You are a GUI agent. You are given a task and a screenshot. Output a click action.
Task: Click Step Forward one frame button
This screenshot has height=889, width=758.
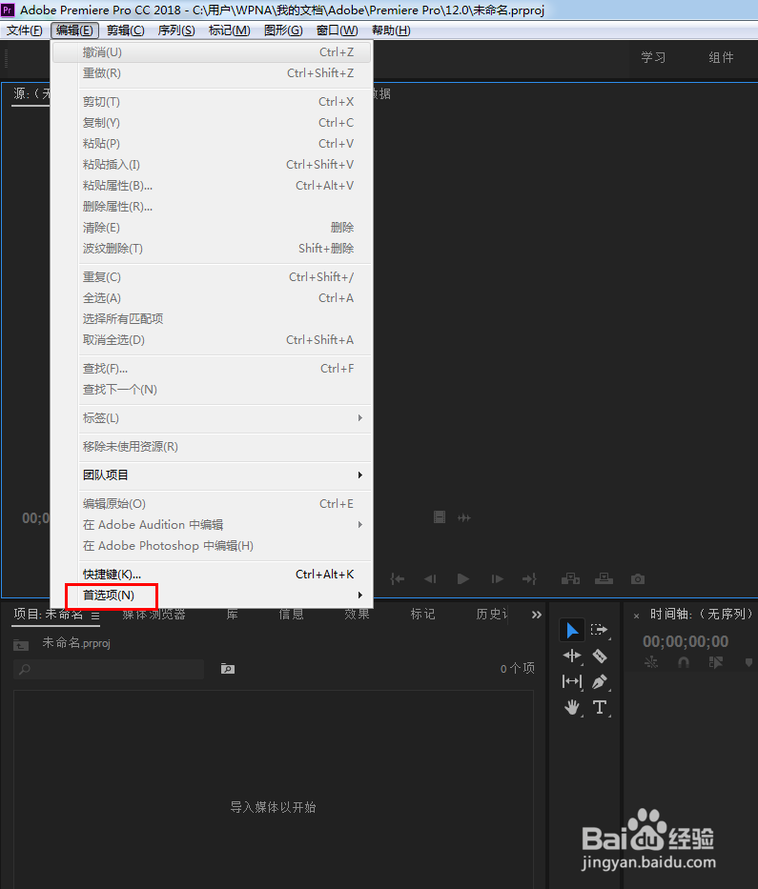click(497, 579)
